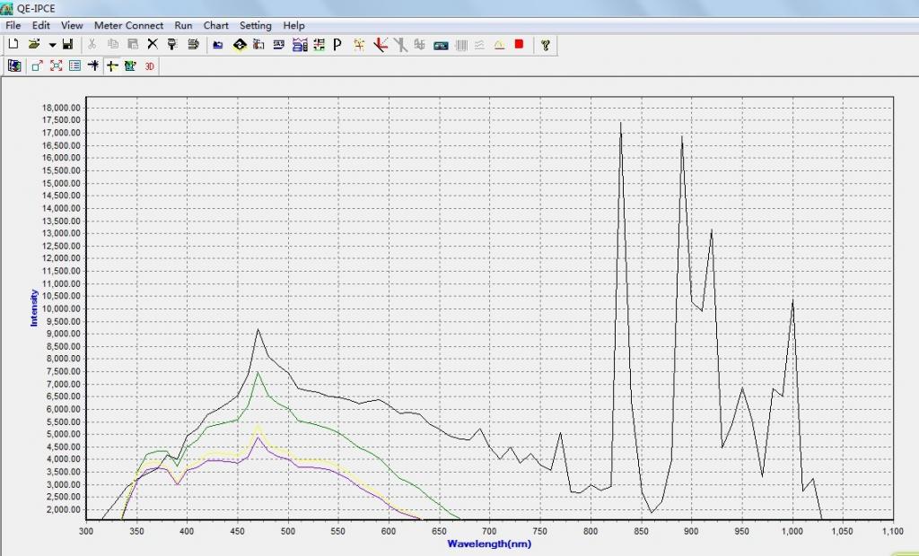Image resolution: width=919 pixels, height=556 pixels.
Task: Click the 3D chart view icon
Action: (150, 65)
